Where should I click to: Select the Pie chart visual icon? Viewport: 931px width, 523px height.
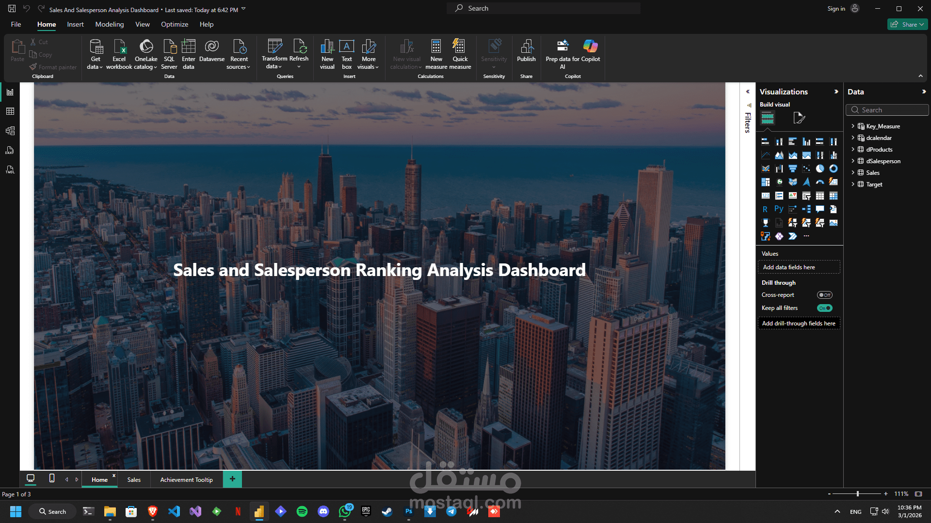point(819,169)
